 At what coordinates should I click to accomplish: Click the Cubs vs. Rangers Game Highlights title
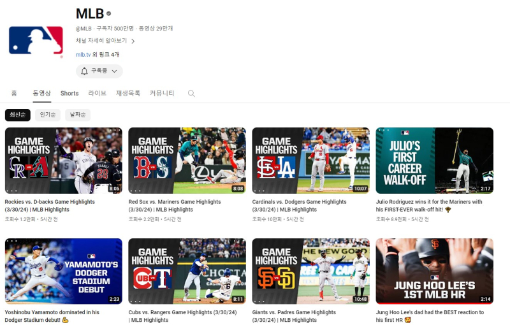182,316
